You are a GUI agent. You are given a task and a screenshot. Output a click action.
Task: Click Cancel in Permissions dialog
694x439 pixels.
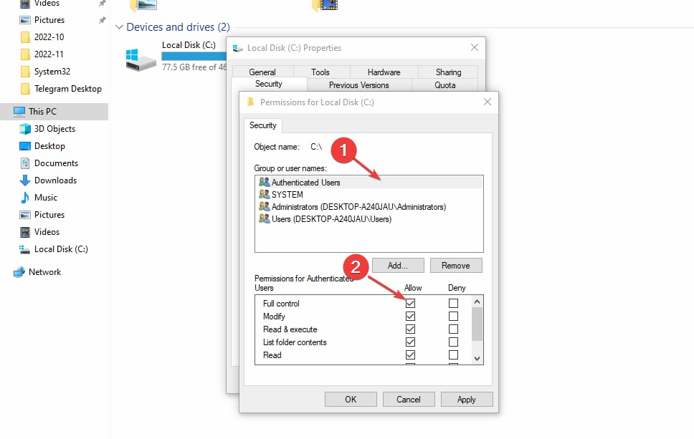coord(409,399)
